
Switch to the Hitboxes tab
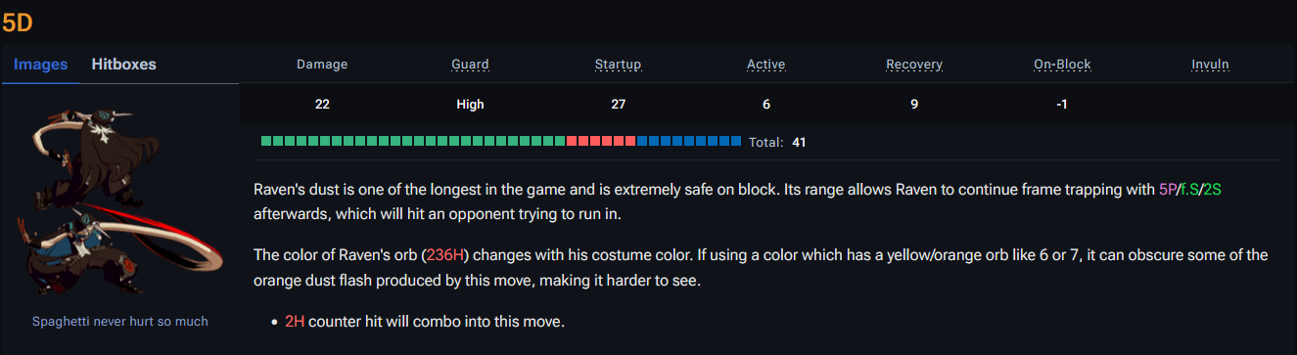123,65
